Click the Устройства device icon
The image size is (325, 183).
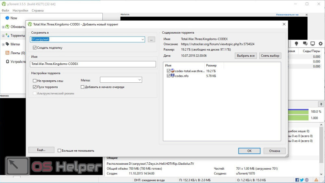(x=7, y=62)
